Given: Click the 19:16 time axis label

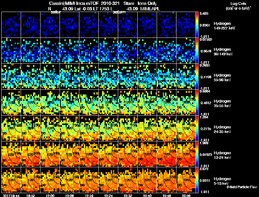Looking at the screenshot, I should [89, 195].
